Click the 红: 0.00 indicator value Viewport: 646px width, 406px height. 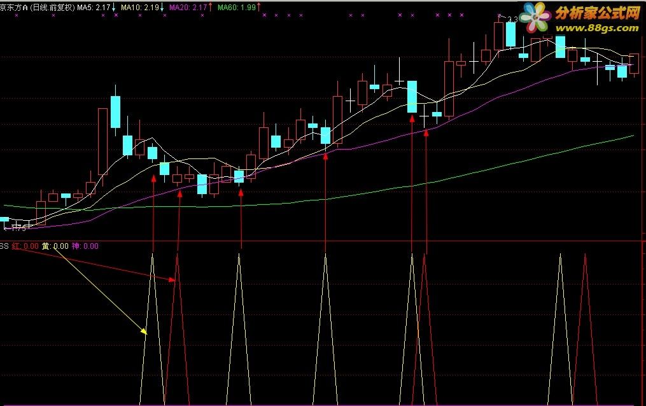(x=25, y=246)
